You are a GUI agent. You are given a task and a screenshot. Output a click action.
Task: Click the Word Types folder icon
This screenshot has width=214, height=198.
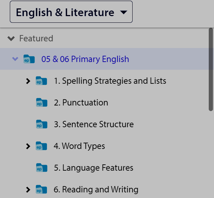coord(41,146)
